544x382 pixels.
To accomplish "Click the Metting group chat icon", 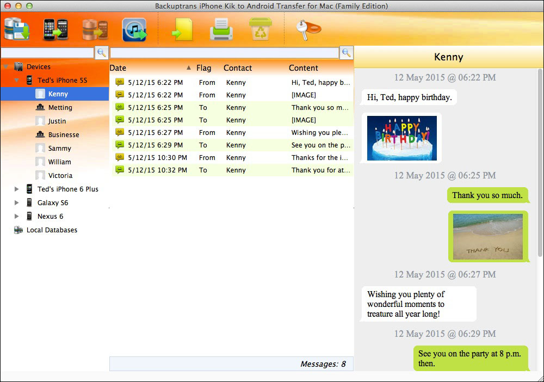I will (40, 107).
